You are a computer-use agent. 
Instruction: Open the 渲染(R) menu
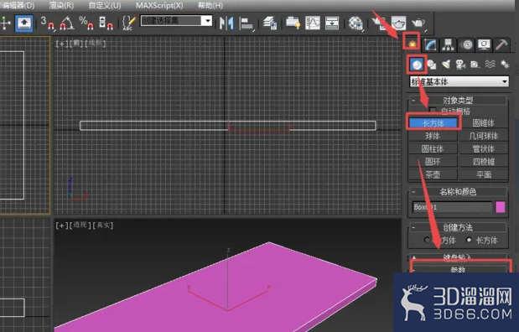click(x=61, y=5)
